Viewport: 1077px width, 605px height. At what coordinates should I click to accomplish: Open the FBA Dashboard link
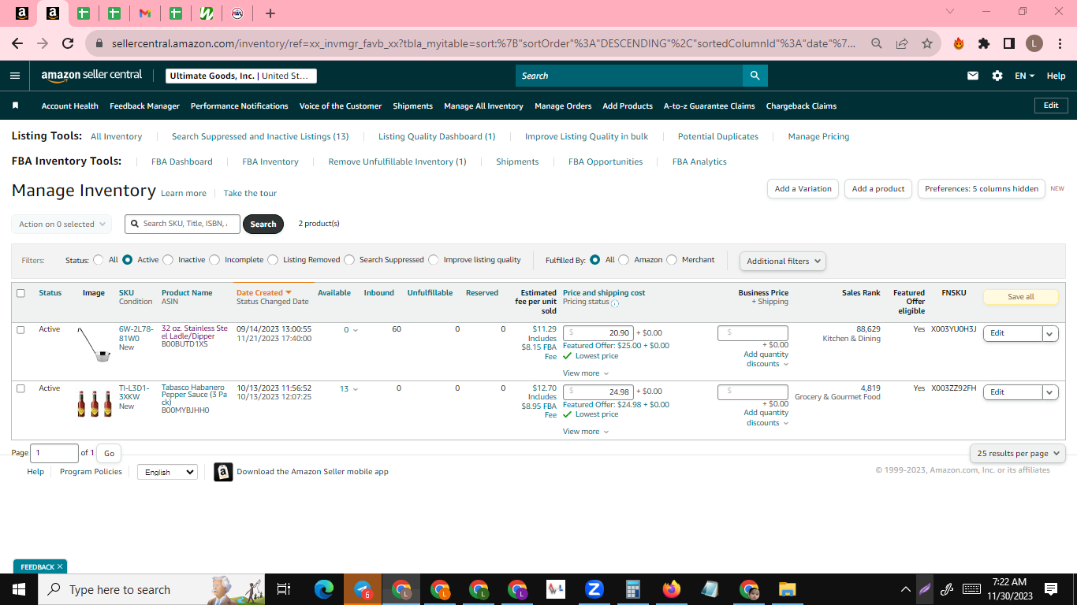coord(182,161)
